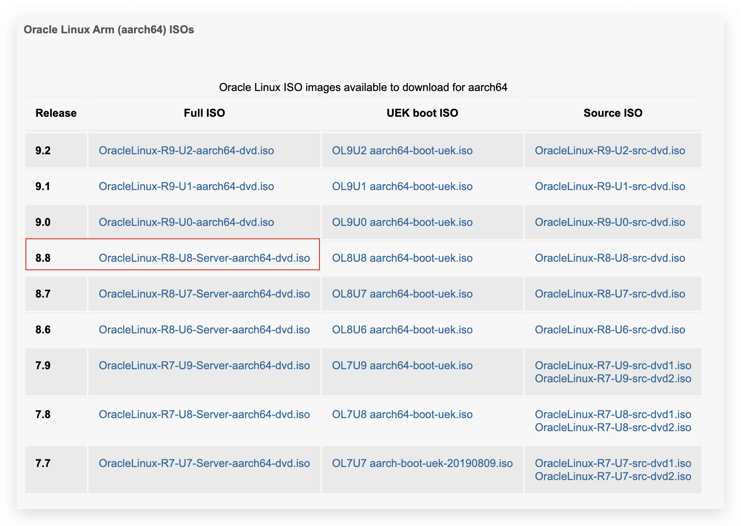Click OracleLinux-R7-U9-src-dvd2.iso link
The height and width of the screenshot is (526, 741).
(613, 378)
